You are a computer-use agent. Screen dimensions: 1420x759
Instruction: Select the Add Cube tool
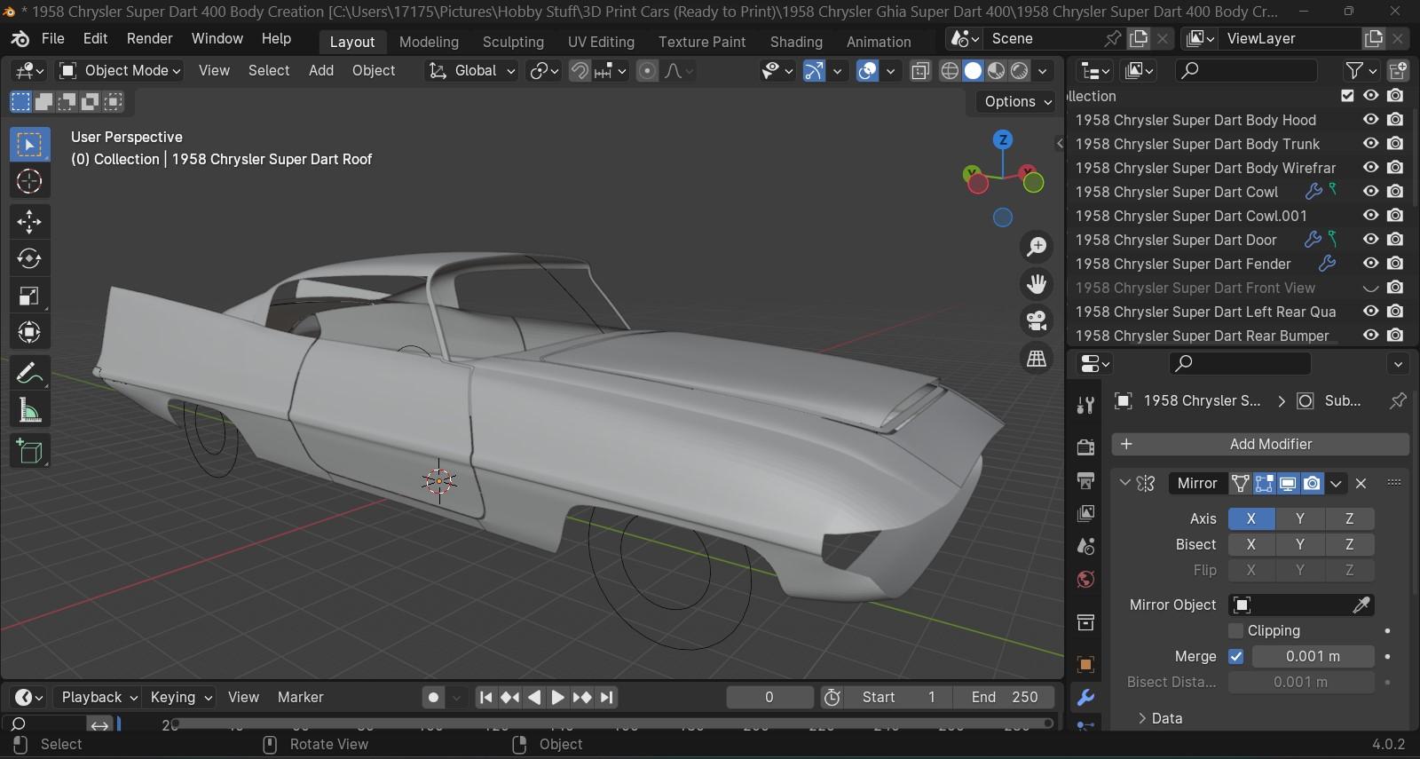pos(29,451)
